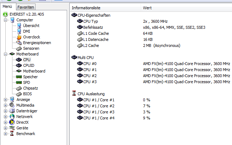Select the CPU #3 row
This screenshot has width=232, height=145.
click(151, 82)
